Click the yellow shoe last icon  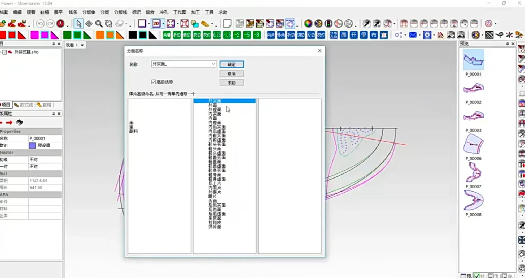[x=205, y=24]
